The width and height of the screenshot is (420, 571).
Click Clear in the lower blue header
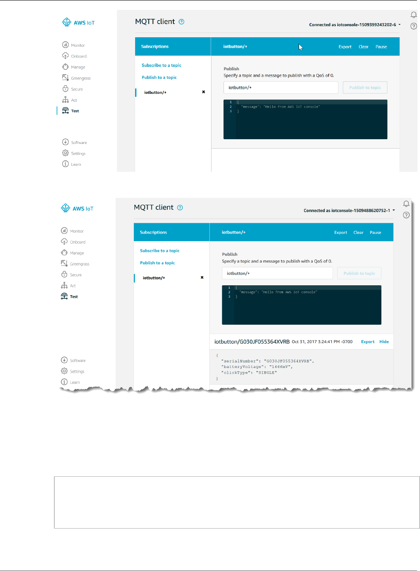[358, 232]
